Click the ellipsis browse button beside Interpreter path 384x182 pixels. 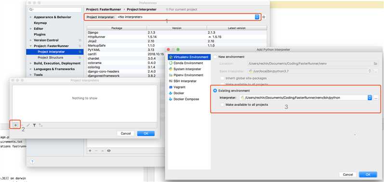tap(376, 98)
